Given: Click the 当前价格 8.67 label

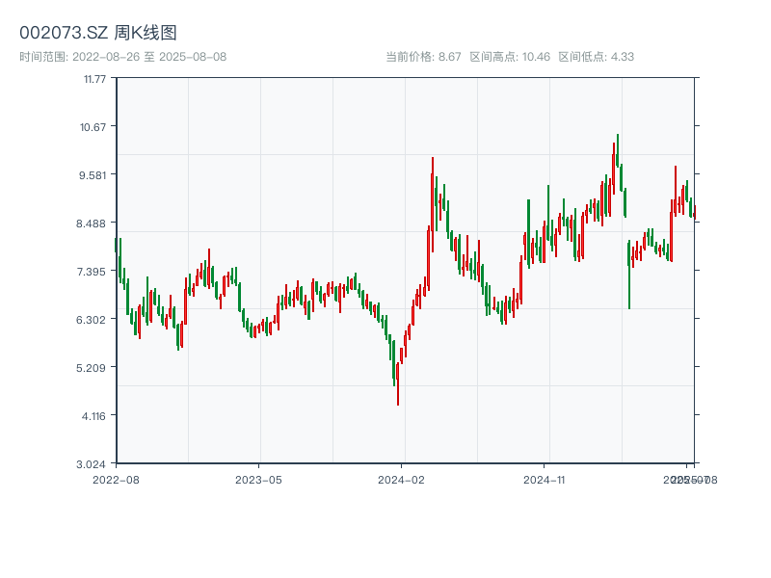Looking at the screenshot, I should [x=423, y=57].
